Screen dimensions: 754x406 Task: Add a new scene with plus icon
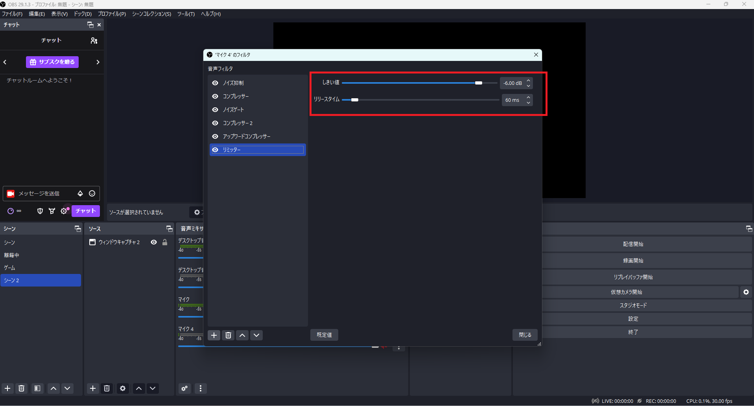[x=7, y=388]
